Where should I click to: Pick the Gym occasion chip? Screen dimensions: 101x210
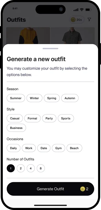tap(58, 148)
